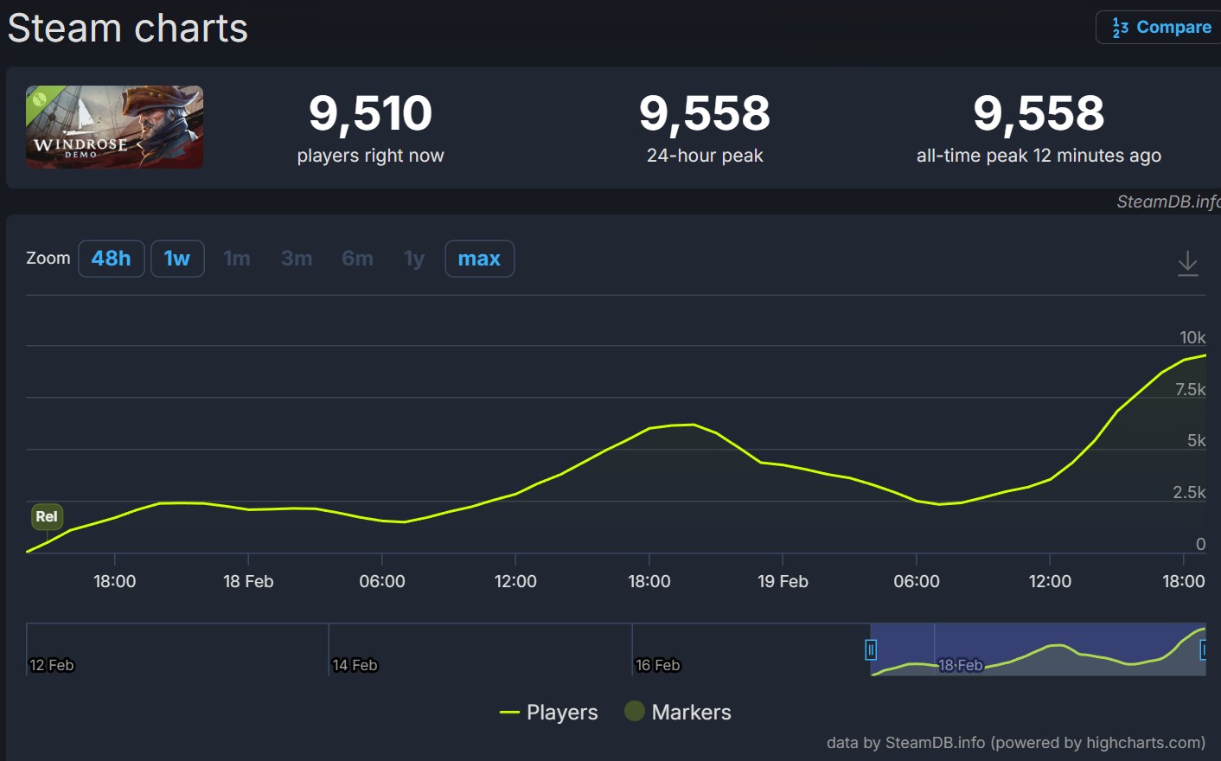Click the Rel release marker on chart
The image size is (1221, 761).
(x=47, y=516)
